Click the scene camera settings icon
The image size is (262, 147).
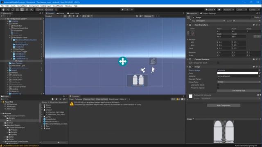141,16
